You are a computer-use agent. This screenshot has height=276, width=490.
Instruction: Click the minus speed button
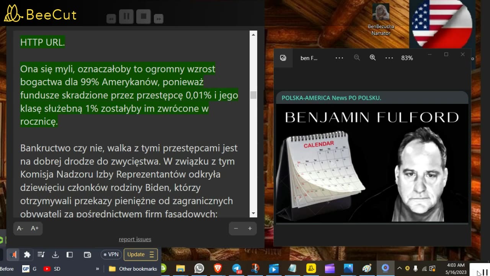(236, 228)
